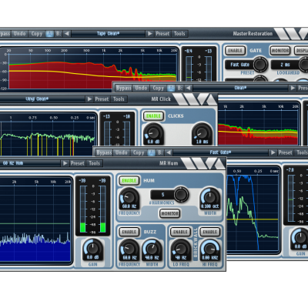This screenshot has height=308, width=308.
Task: Click Copy in the MasterRestoration toolbar
Action: pyautogui.click(x=37, y=34)
